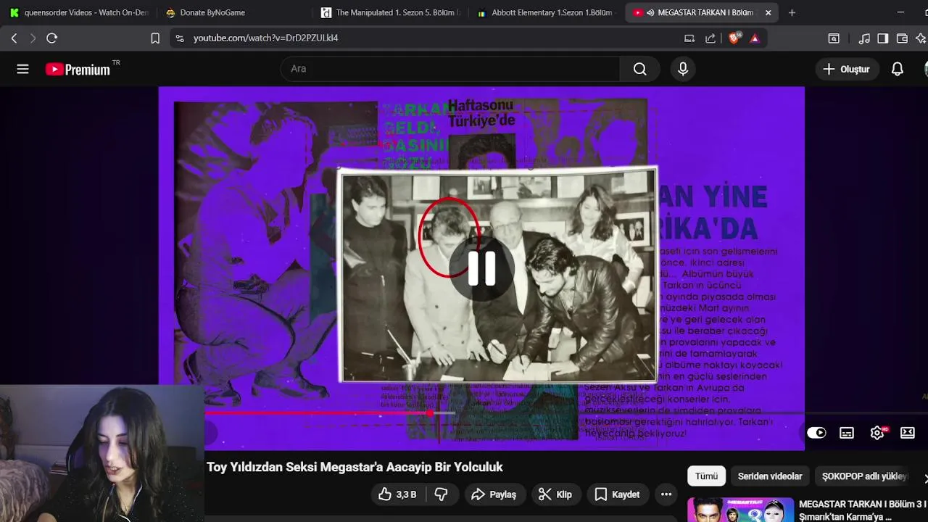Exit theater mode in the player
This screenshot has height=522, width=928.
pos(907,433)
